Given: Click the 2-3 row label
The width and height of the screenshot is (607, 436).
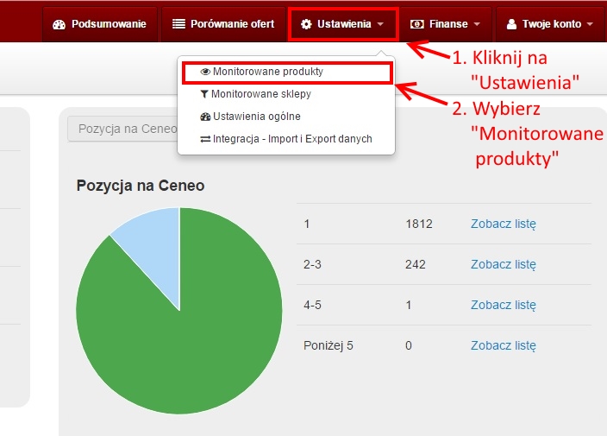Looking at the screenshot, I should point(312,264).
